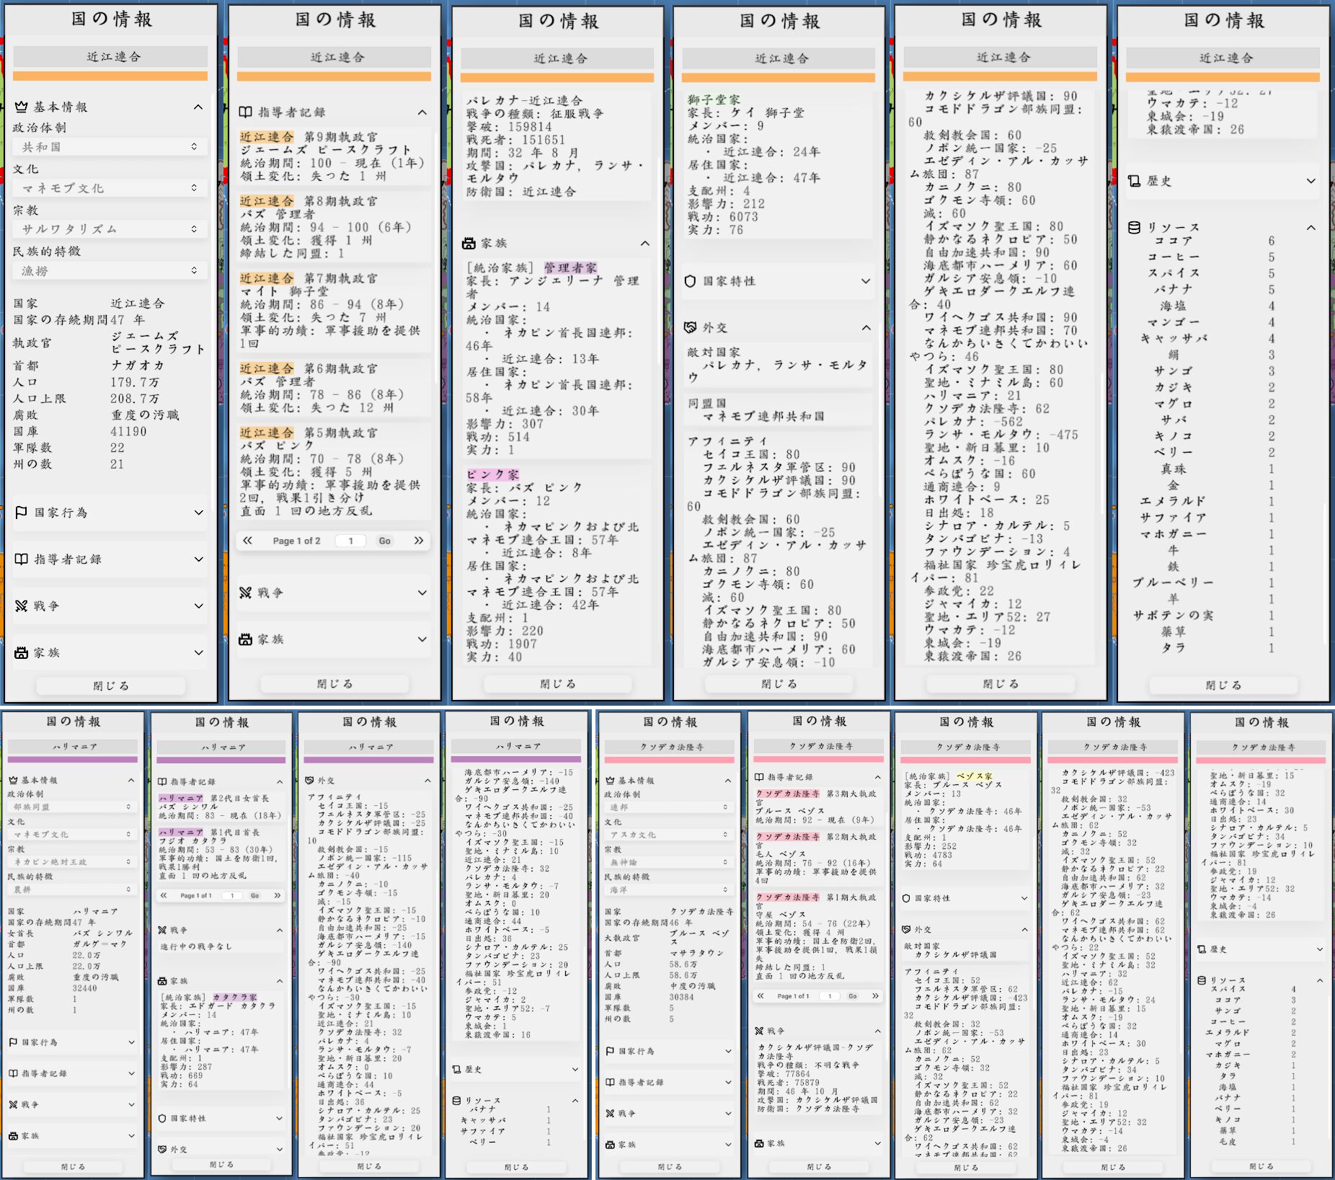Click the flag icon of 近江連合's 国家行為

click(x=22, y=513)
